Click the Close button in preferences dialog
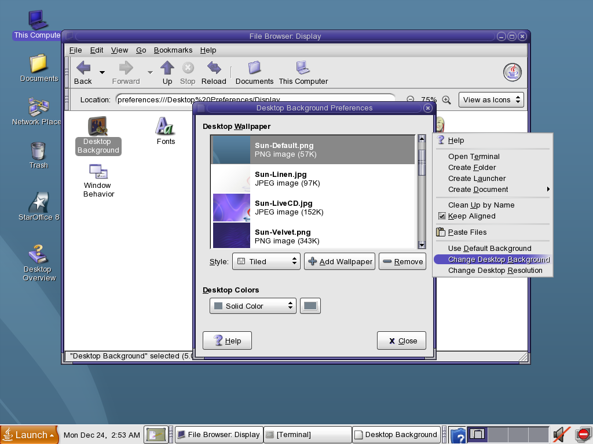Screen dimensions: 593x444 tap(402, 341)
